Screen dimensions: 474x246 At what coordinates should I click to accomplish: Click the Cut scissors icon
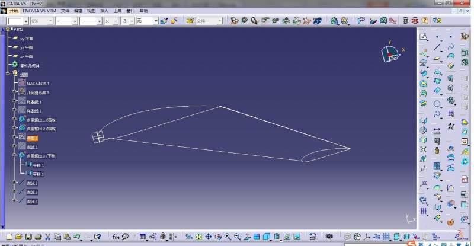point(47,237)
